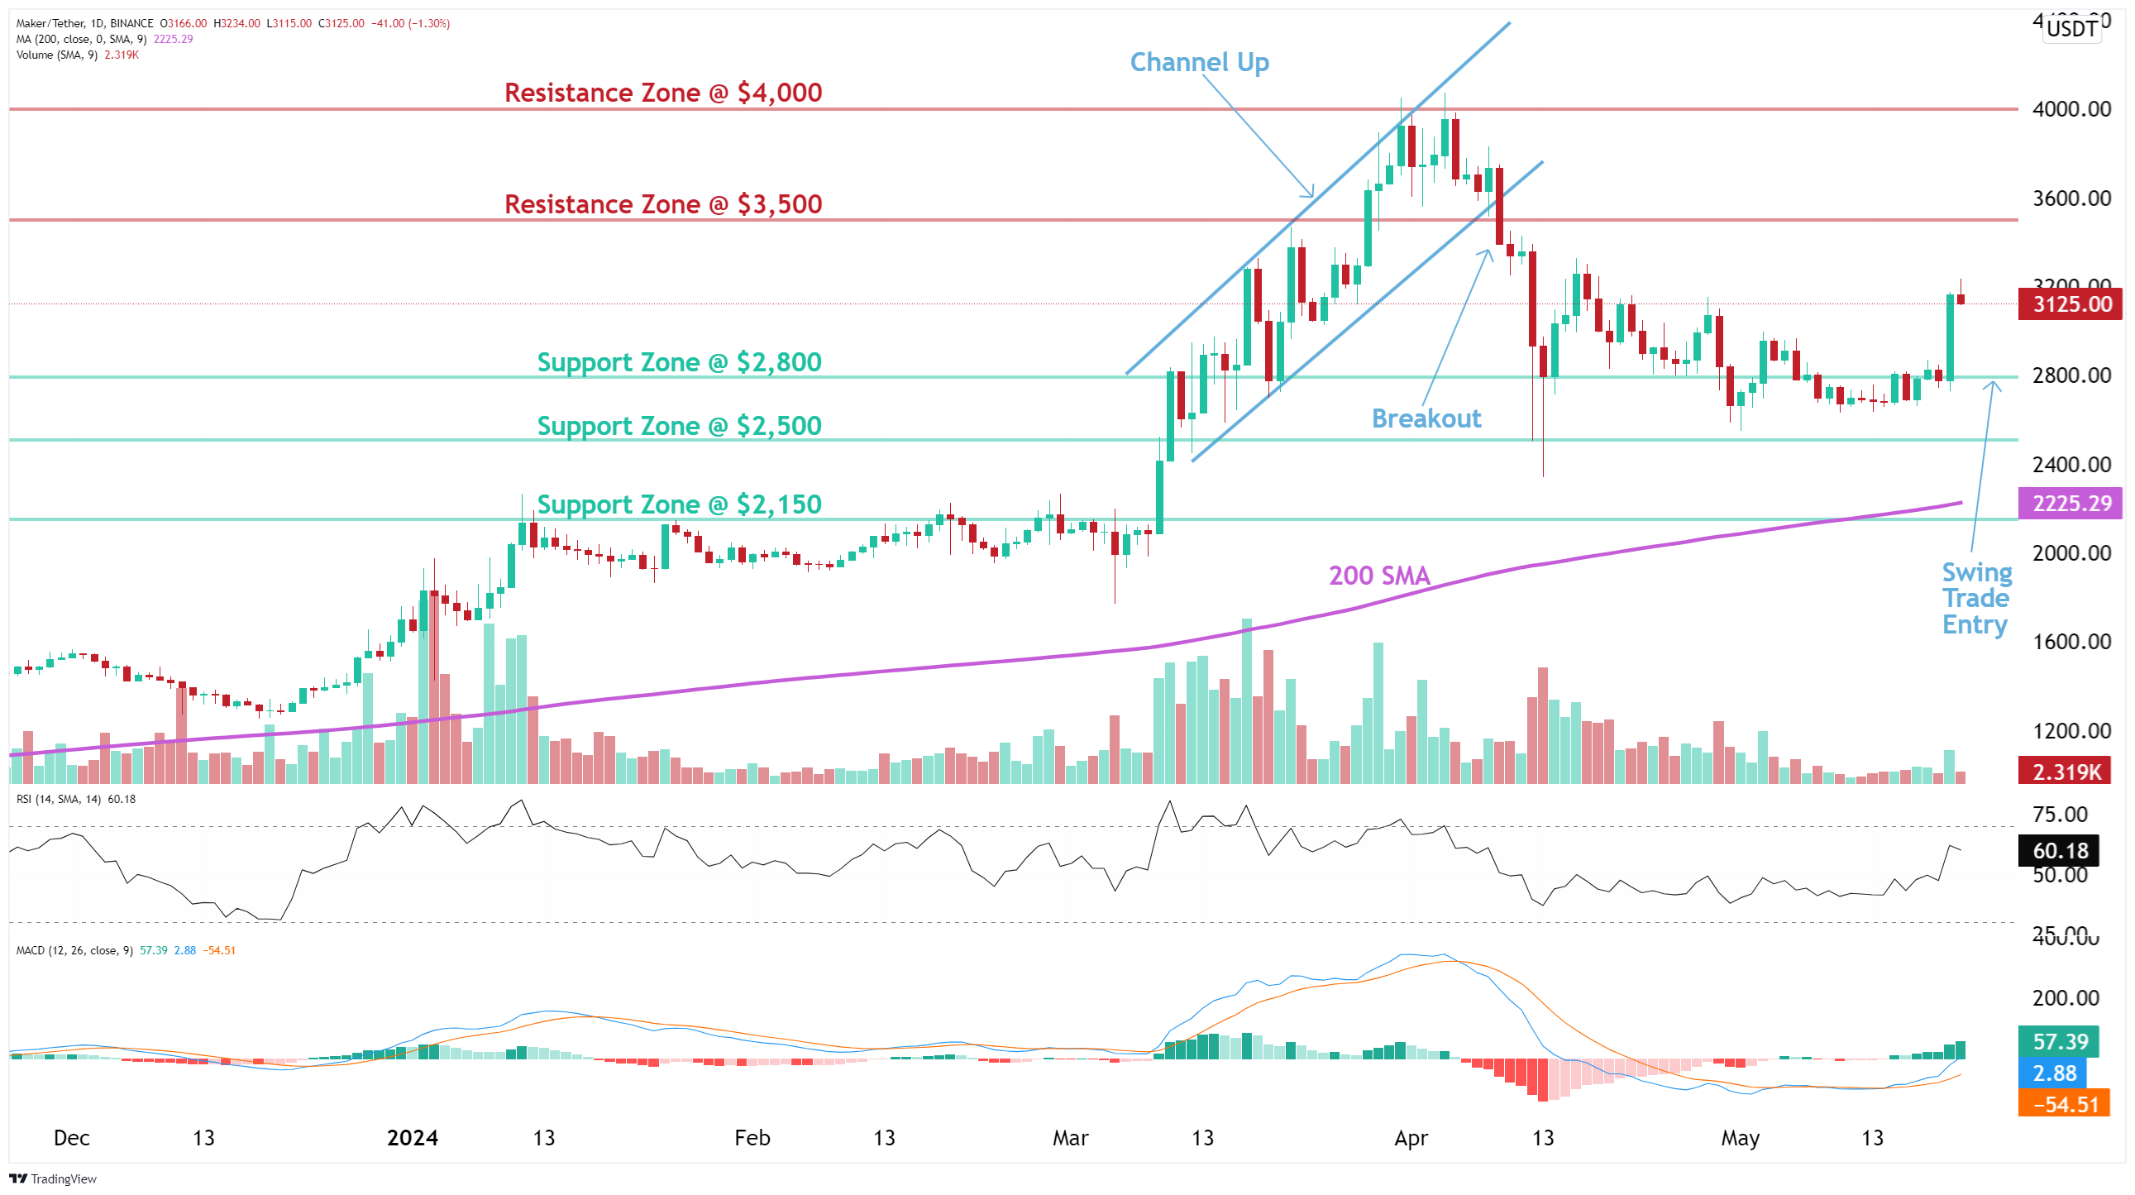This screenshot has width=2135, height=1195.
Task: Click the orange -54.51 signal line label
Action: pos(2064,1105)
